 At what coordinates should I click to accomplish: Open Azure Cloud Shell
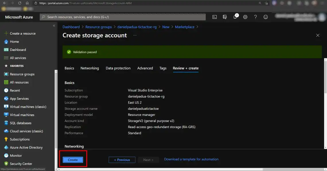pyautogui.click(x=214, y=17)
